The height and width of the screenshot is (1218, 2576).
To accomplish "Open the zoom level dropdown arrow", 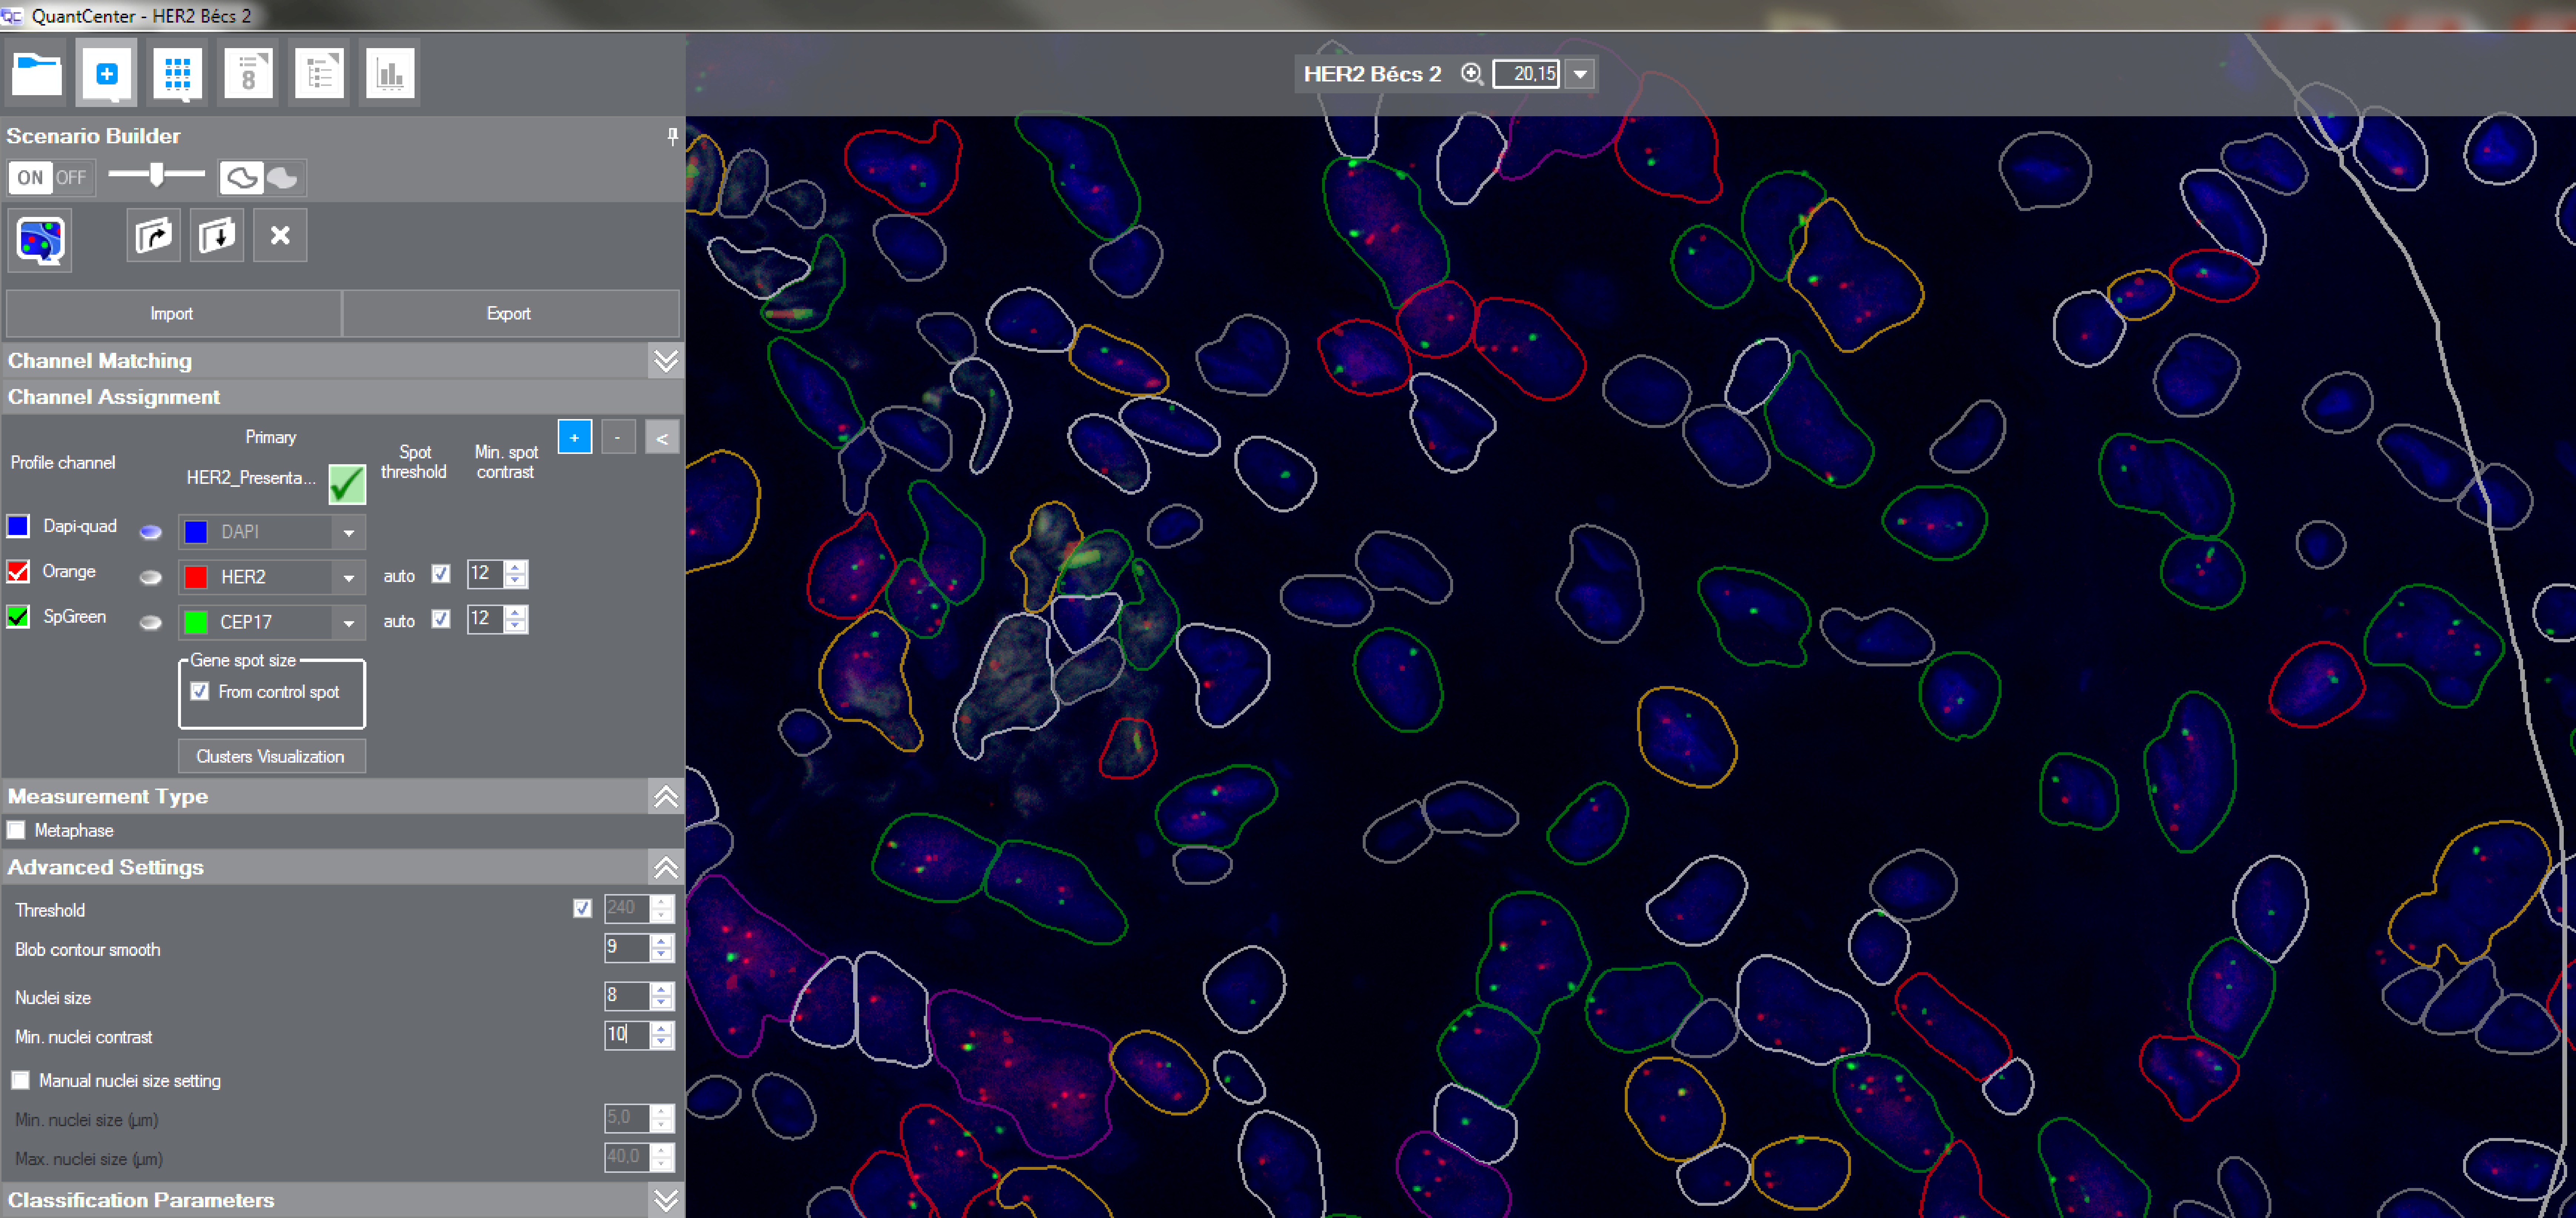I will [1580, 74].
